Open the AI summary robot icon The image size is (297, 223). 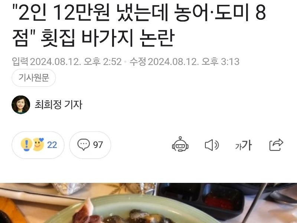180,144
